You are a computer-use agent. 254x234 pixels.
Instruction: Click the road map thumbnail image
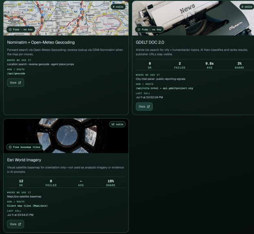coord(66,18)
